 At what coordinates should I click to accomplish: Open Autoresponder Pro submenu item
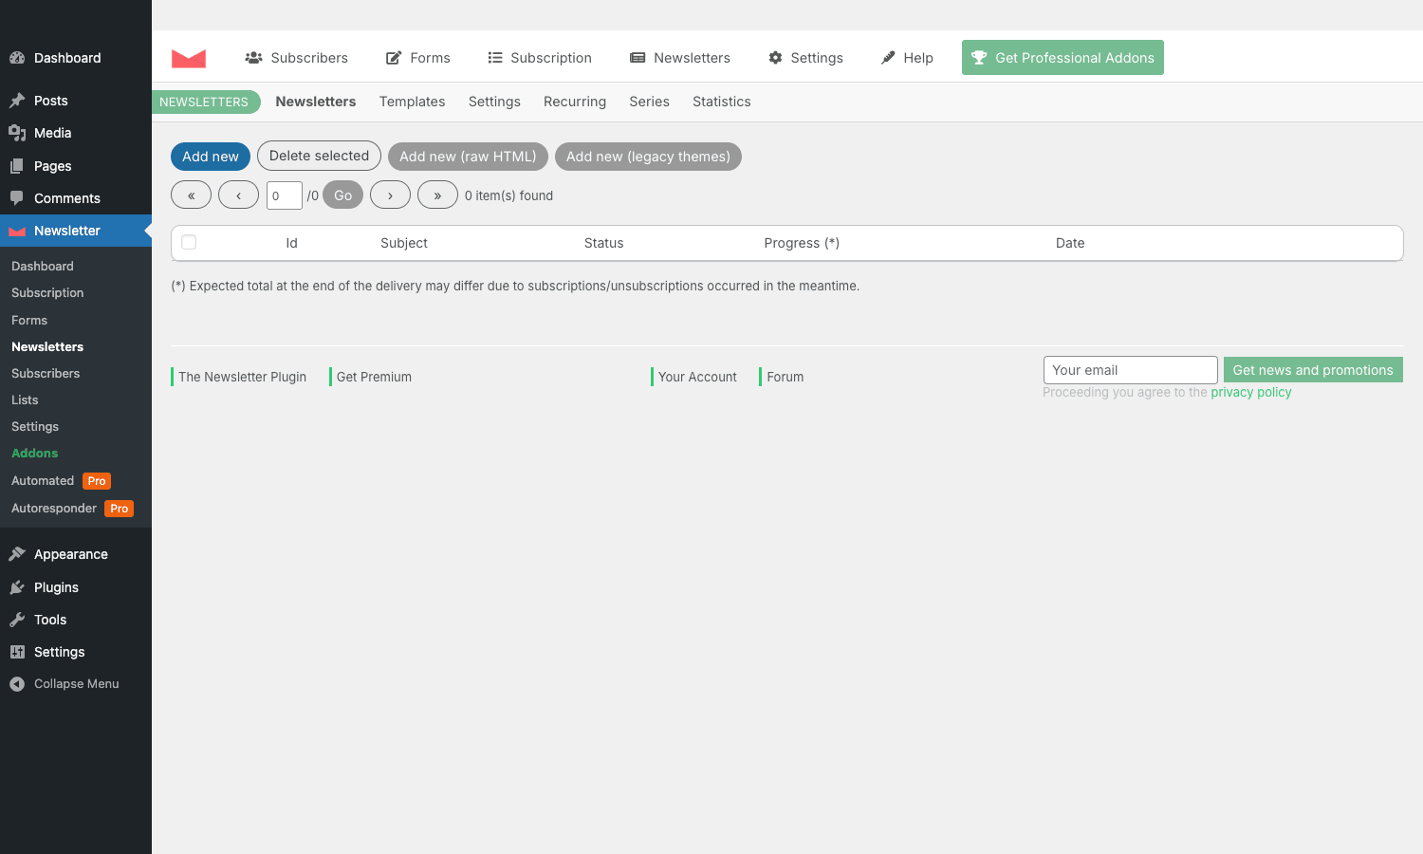pyautogui.click(x=76, y=509)
